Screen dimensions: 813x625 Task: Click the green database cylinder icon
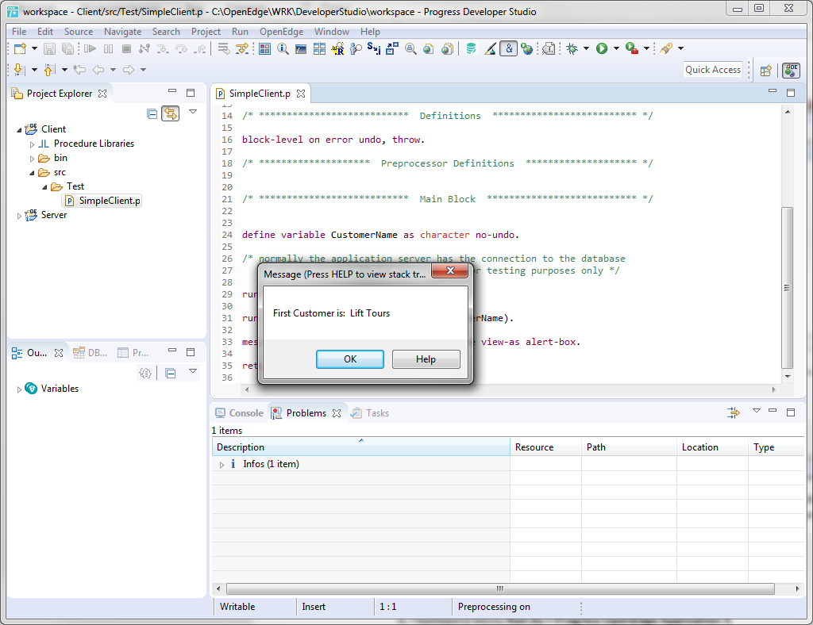point(471,48)
